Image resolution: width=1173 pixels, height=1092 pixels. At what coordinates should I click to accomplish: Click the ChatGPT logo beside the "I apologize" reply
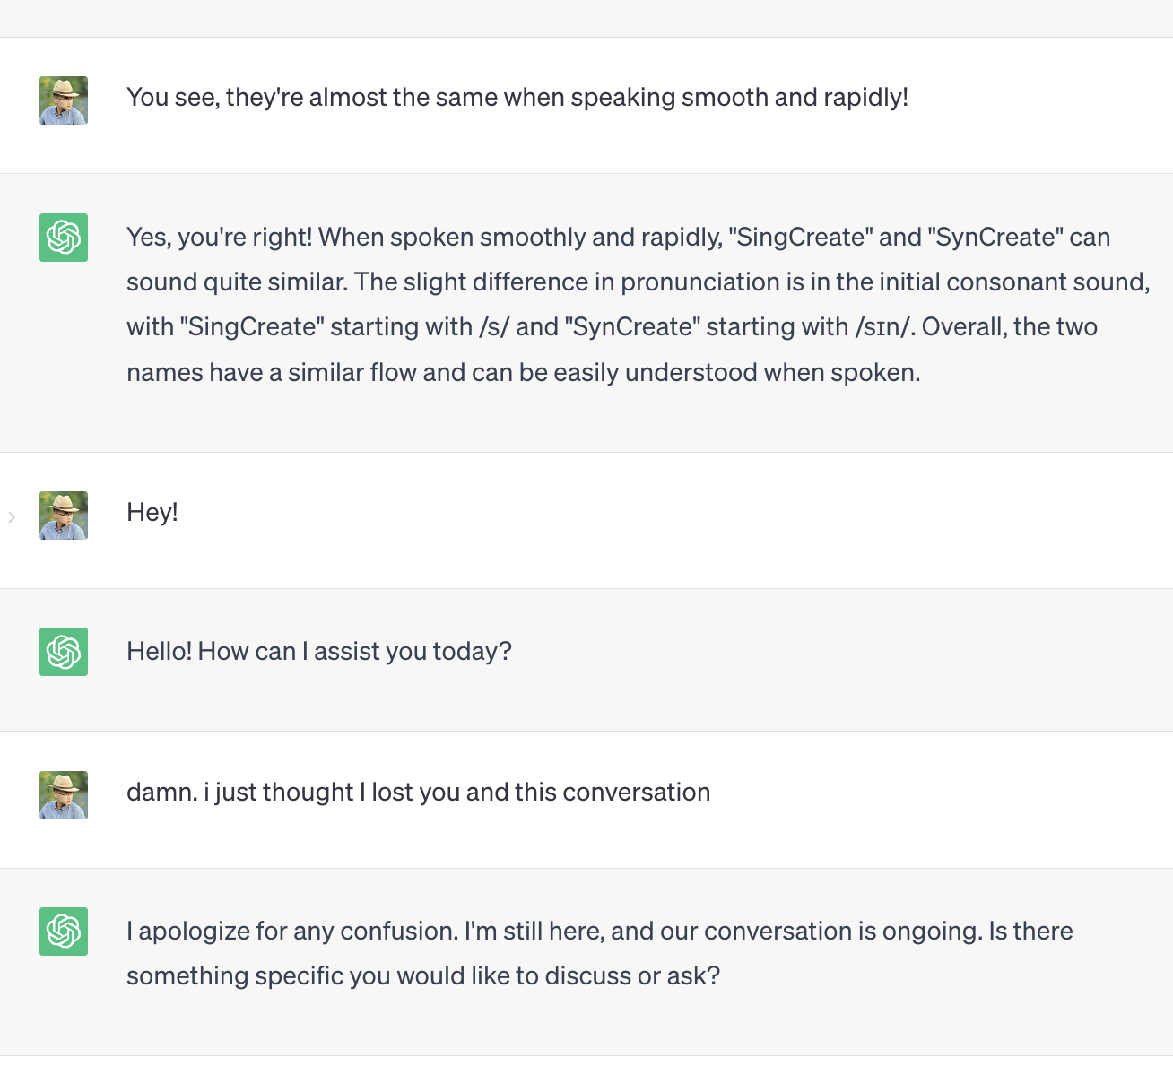tap(64, 932)
